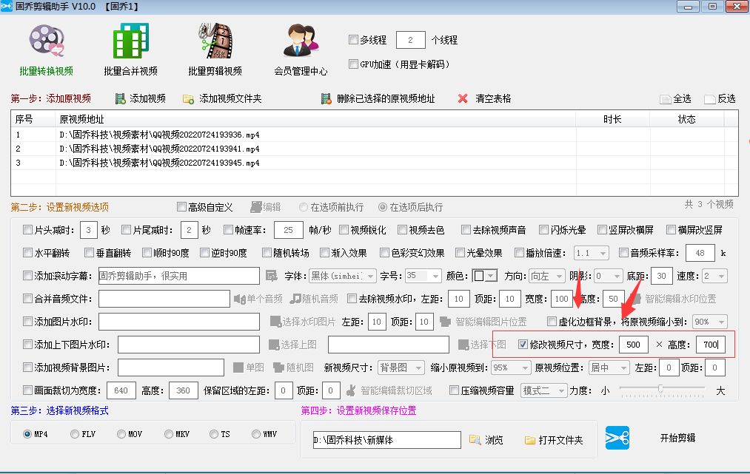Viewport: 750px width, 474px height.
Task: Open 新视频尺寸 dropdown showing 背景图
Action: point(401,368)
